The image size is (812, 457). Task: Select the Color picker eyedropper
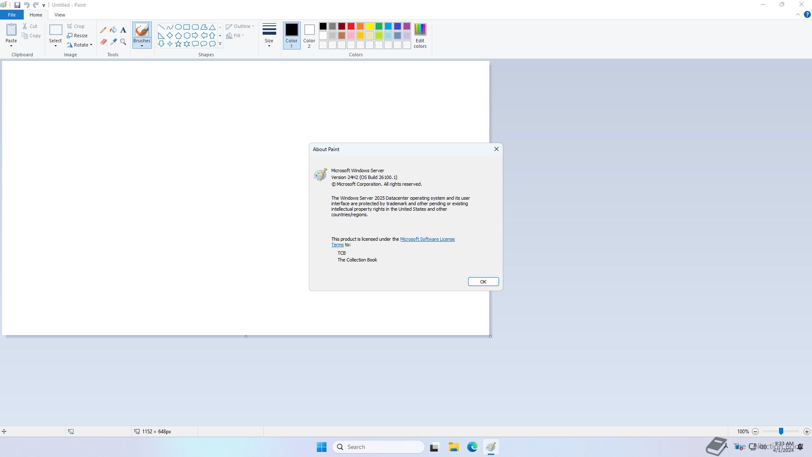[113, 42]
